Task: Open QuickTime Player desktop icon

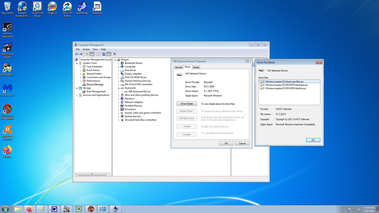Action: (x=37, y=9)
